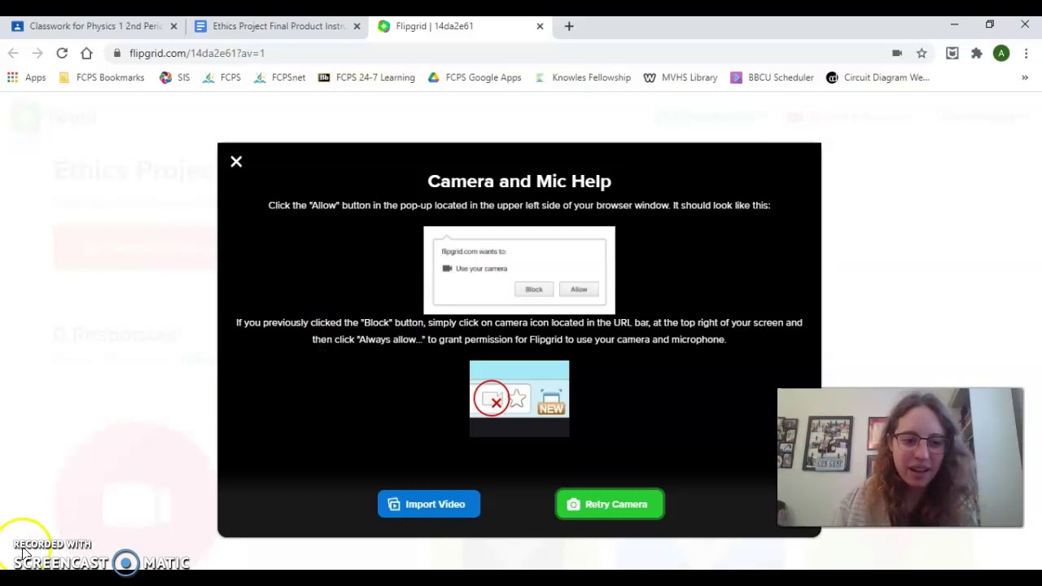Click the Retry Camera button

coord(610,505)
